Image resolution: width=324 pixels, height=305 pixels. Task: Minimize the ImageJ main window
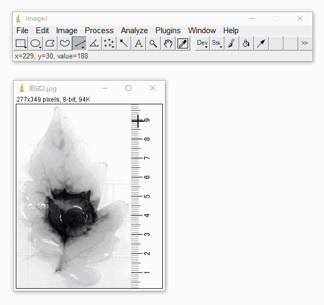point(252,18)
